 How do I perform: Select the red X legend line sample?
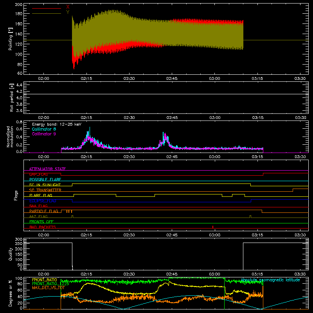click(x=47, y=8)
